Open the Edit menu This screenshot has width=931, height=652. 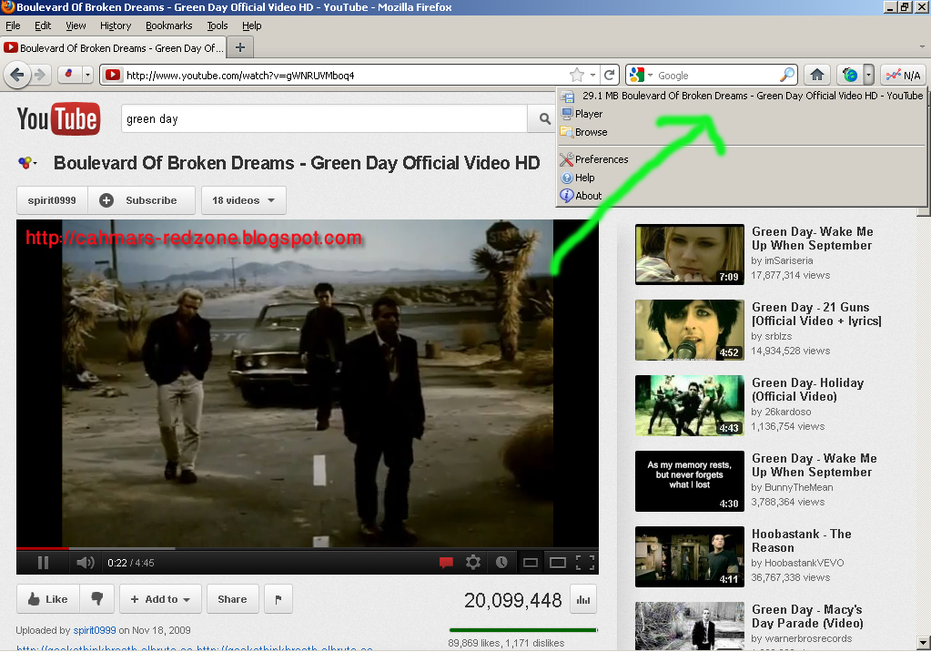tap(43, 25)
